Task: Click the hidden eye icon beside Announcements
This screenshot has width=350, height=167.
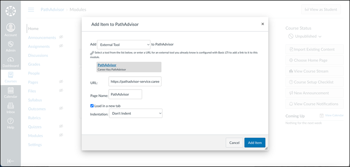Action: pos(61,37)
